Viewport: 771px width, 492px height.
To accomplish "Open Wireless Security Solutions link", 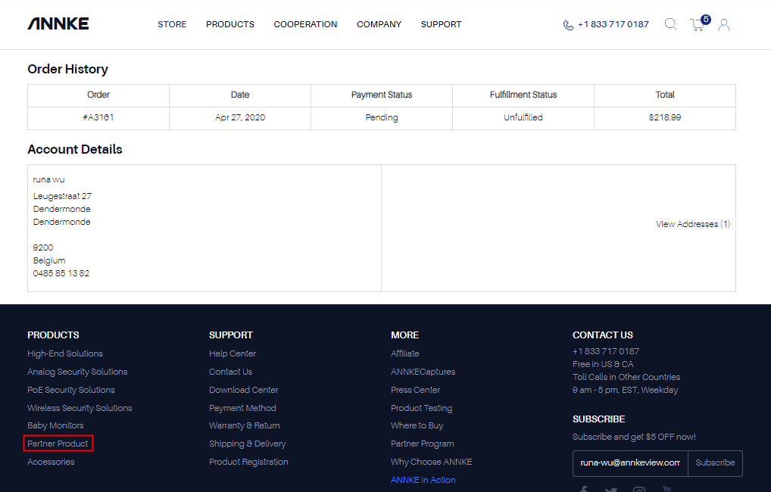I will (x=80, y=408).
